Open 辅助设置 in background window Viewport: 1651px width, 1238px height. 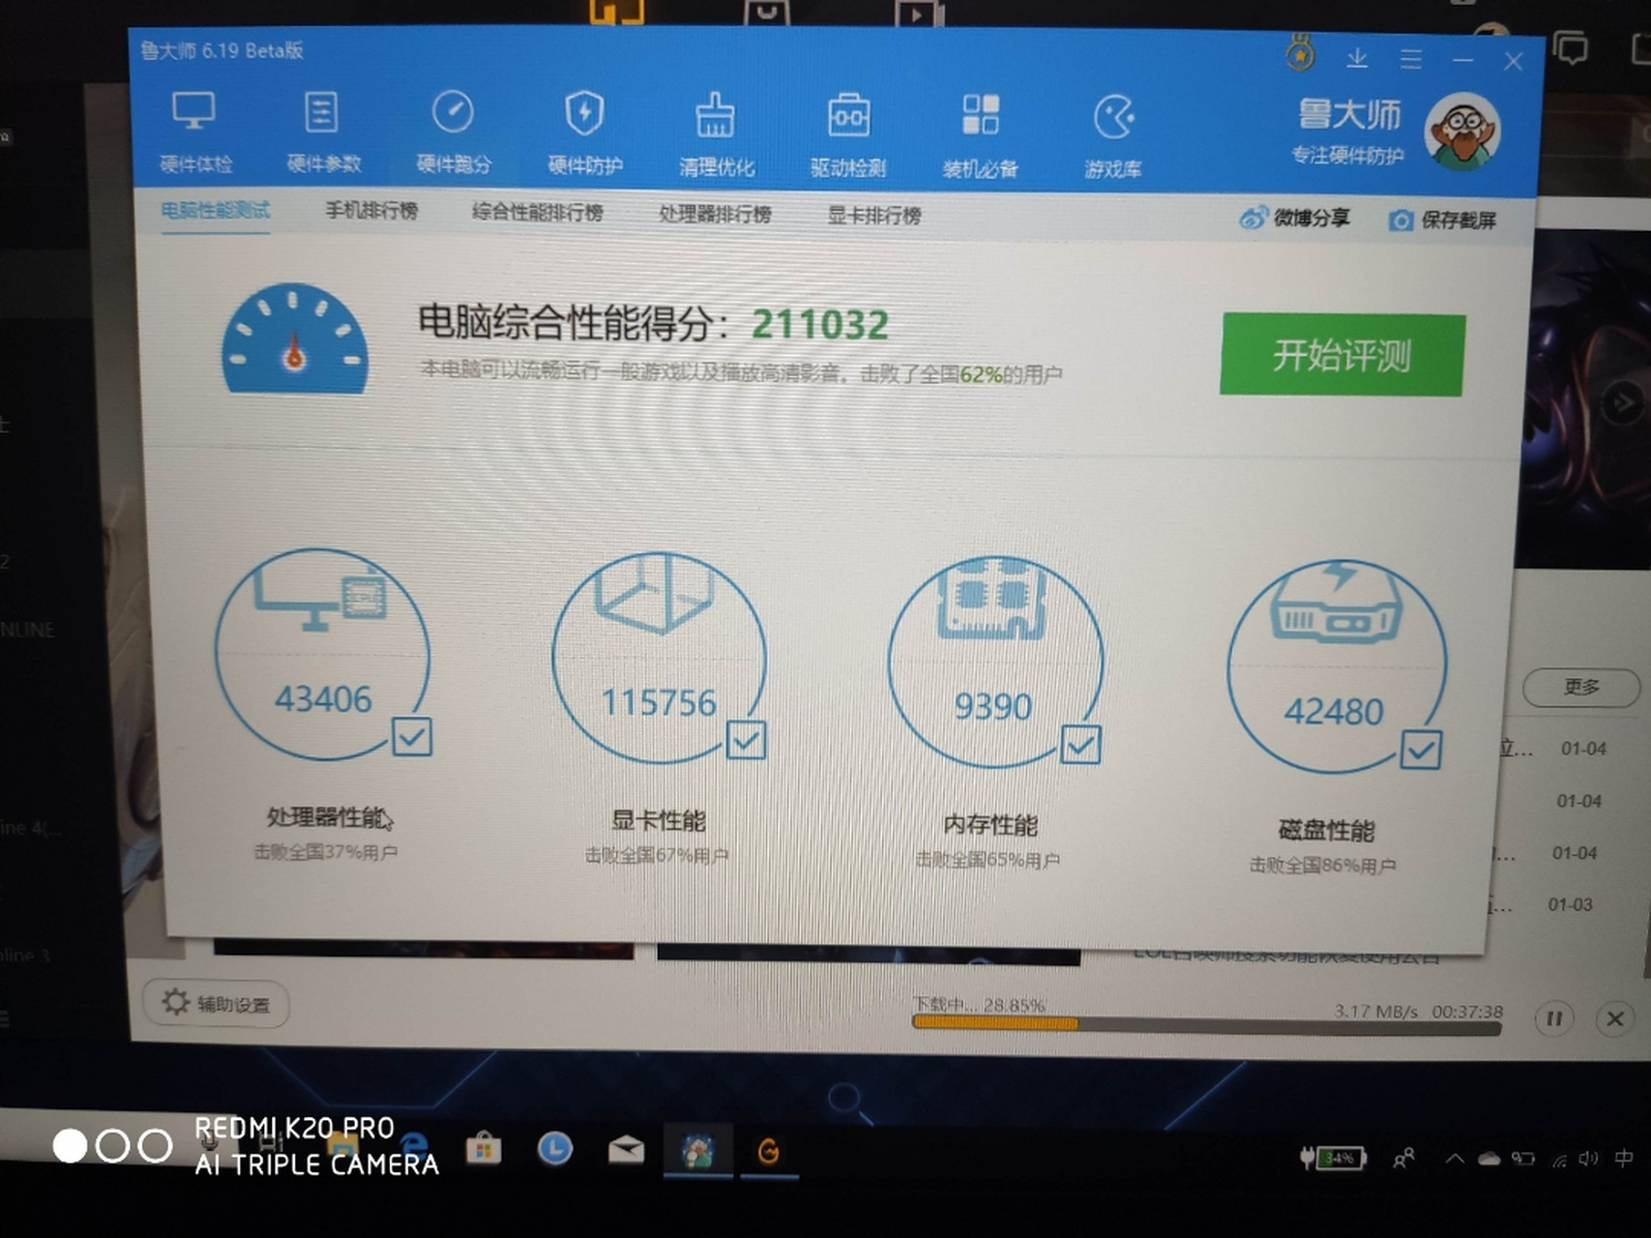pyautogui.click(x=216, y=1003)
